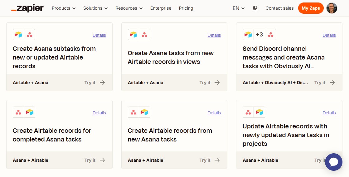Open the apps grid icon in header
Screen dimensions: 349x177
(x=255, y=8)
